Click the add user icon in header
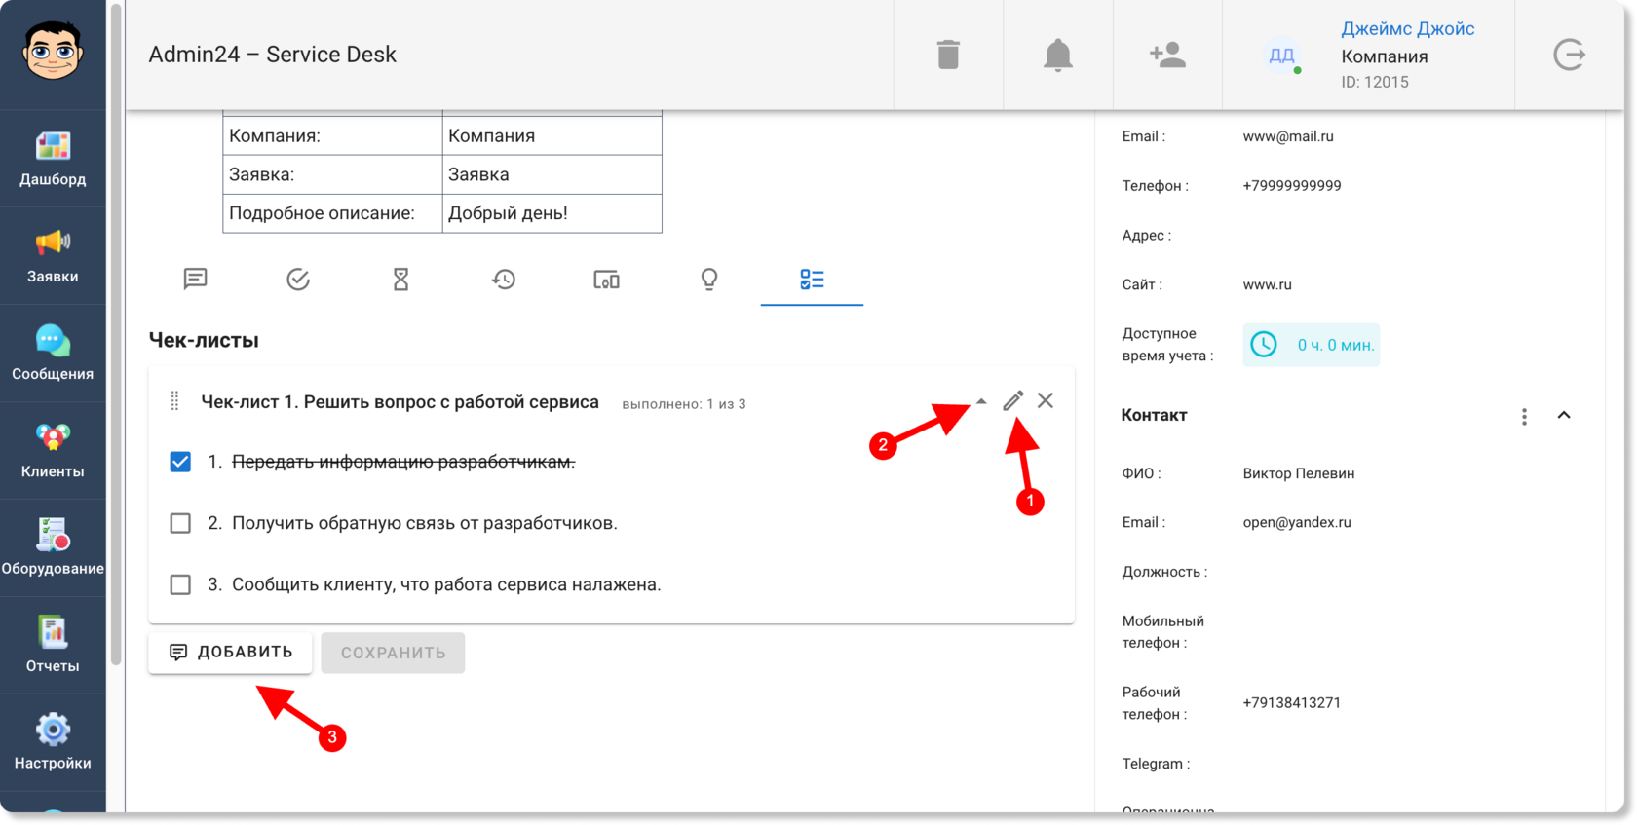 pos(1167,55)
